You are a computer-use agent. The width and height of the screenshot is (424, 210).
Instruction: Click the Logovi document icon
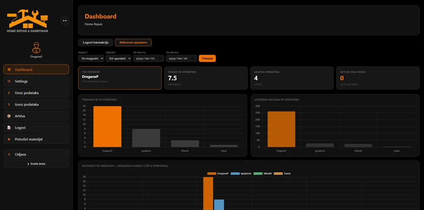(x=9, y=128)
